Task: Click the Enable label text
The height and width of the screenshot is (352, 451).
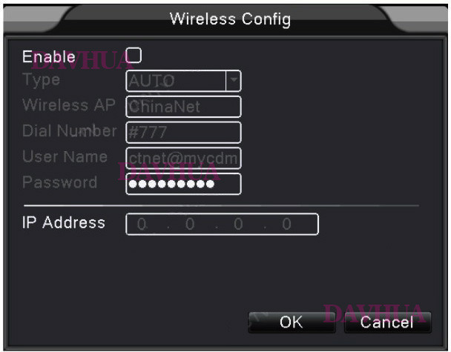Action: (x=49, y=56)
